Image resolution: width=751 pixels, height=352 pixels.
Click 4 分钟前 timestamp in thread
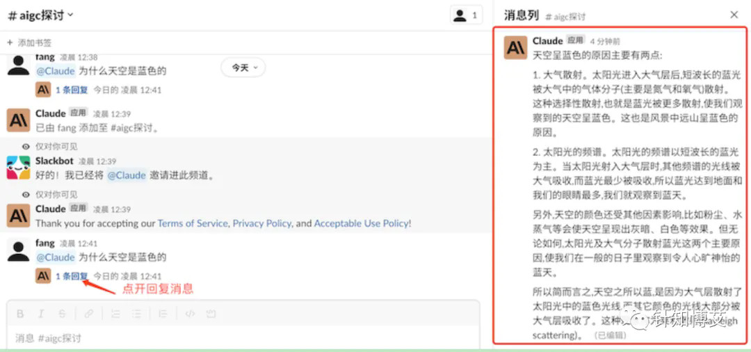[x=605, y=42]
